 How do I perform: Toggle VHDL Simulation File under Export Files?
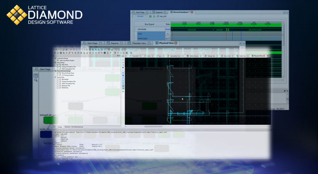pyautogui.click(x=58, y=84)
